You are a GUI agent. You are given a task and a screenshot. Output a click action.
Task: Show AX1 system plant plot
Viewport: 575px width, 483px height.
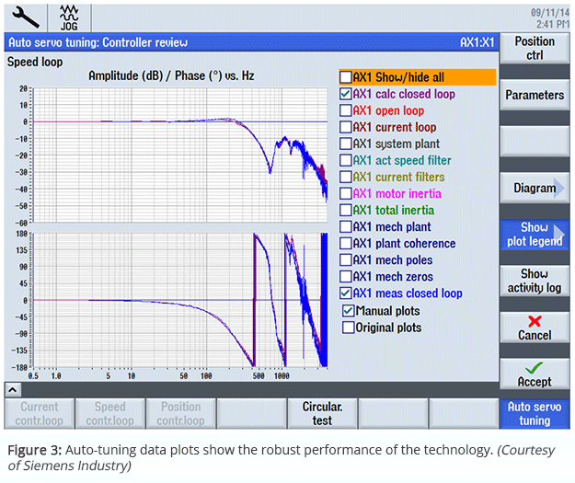pos(345,144)
